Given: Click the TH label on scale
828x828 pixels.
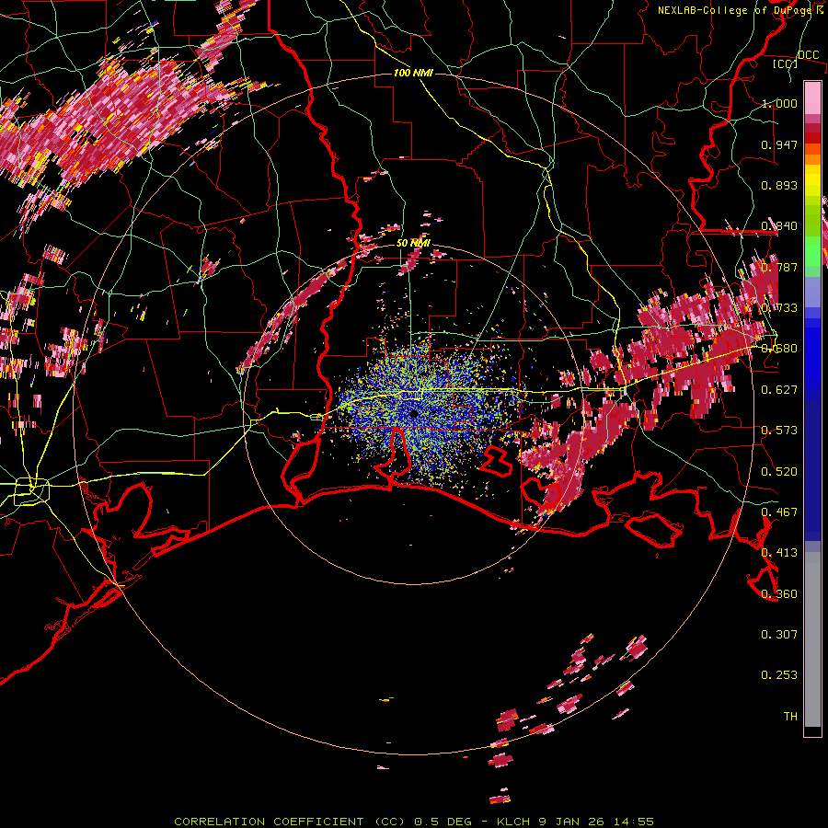Looking at the screenshot, I should [x=790, y=717].
